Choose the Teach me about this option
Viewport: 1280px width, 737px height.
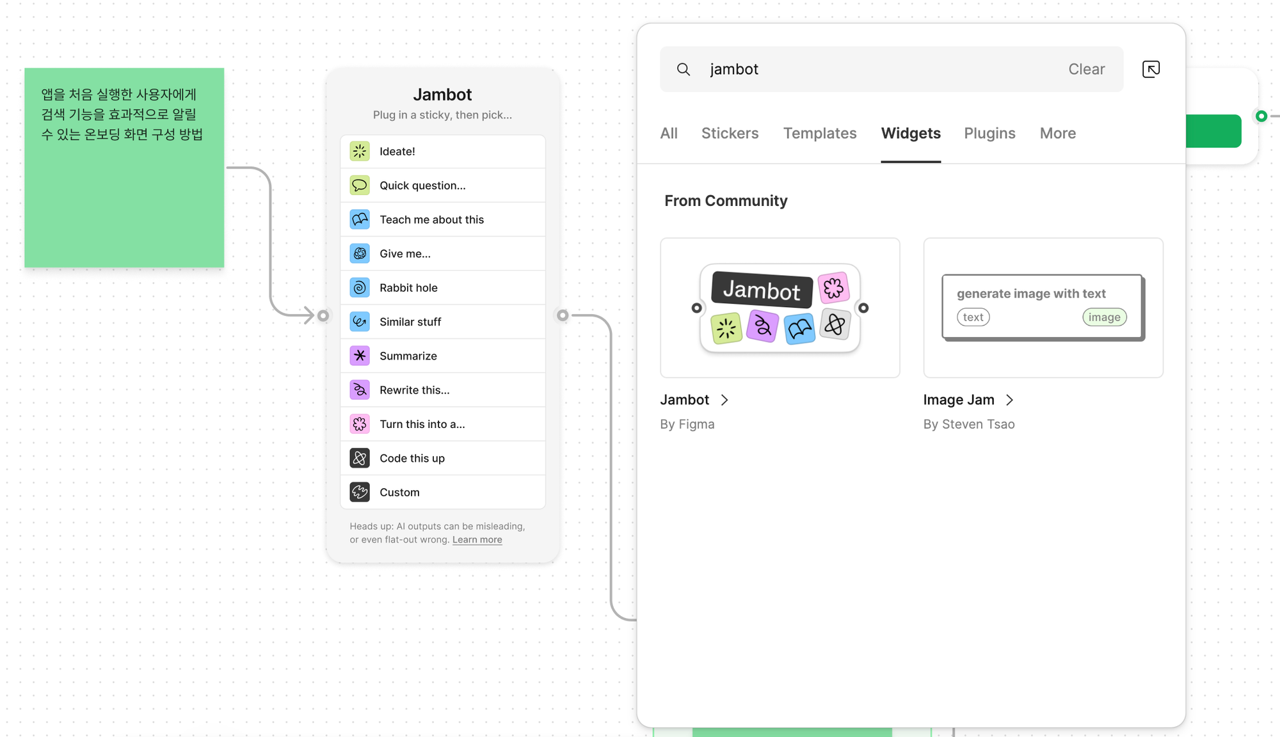[x=443, y=219]
